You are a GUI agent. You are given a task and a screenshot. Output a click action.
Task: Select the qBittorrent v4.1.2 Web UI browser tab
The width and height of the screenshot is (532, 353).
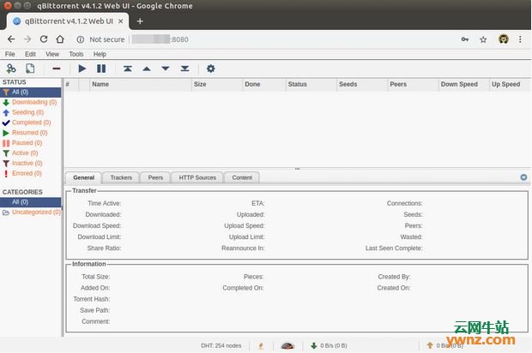[x=68, y=21]
